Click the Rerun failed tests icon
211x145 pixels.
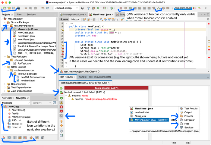click(61, 93)
